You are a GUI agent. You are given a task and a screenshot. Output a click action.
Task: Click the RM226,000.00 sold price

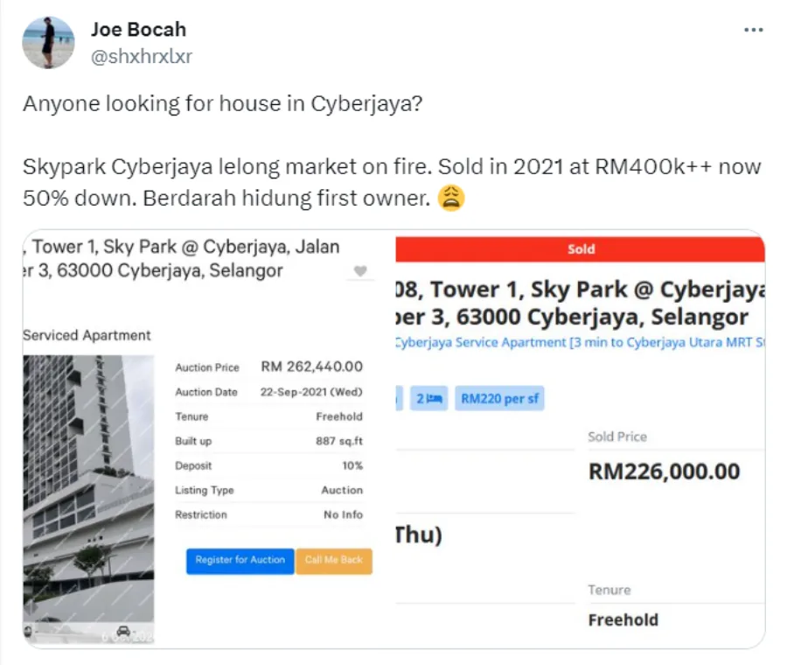(664, 472)
